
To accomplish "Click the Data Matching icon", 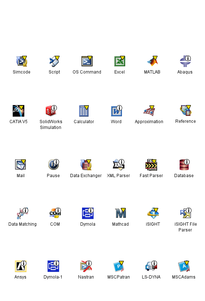I will click(22, 213).
